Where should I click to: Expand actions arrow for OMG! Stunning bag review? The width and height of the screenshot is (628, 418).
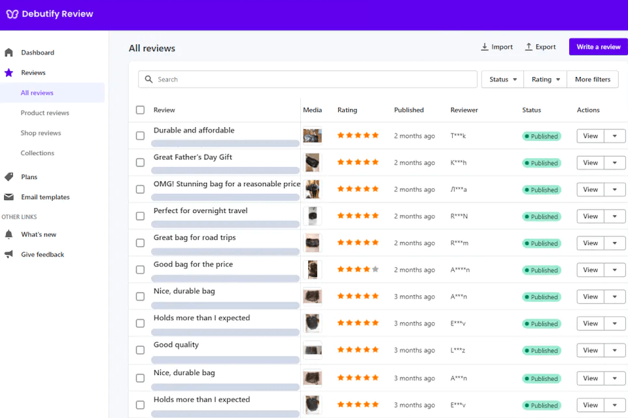615,189
